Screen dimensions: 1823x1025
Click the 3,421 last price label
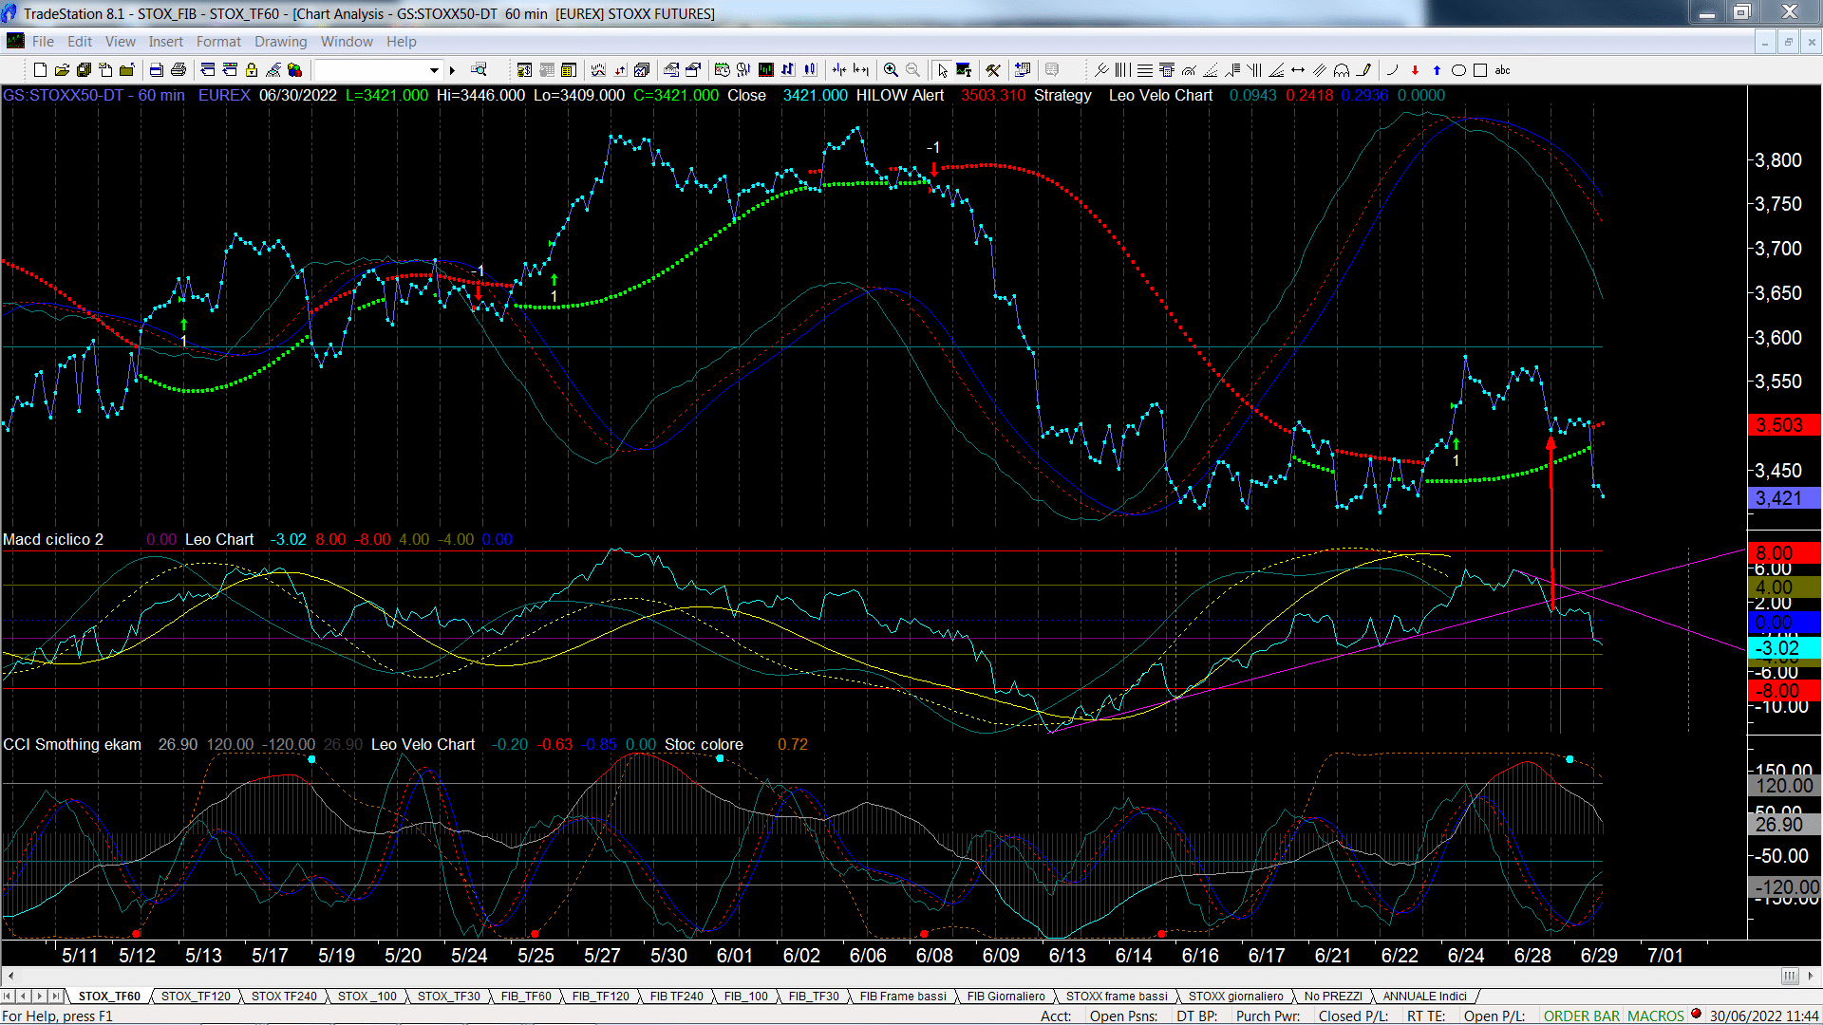(x=1783, y=498)
